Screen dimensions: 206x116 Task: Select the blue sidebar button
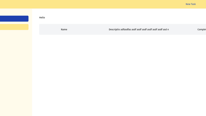(x=14, y=19)
